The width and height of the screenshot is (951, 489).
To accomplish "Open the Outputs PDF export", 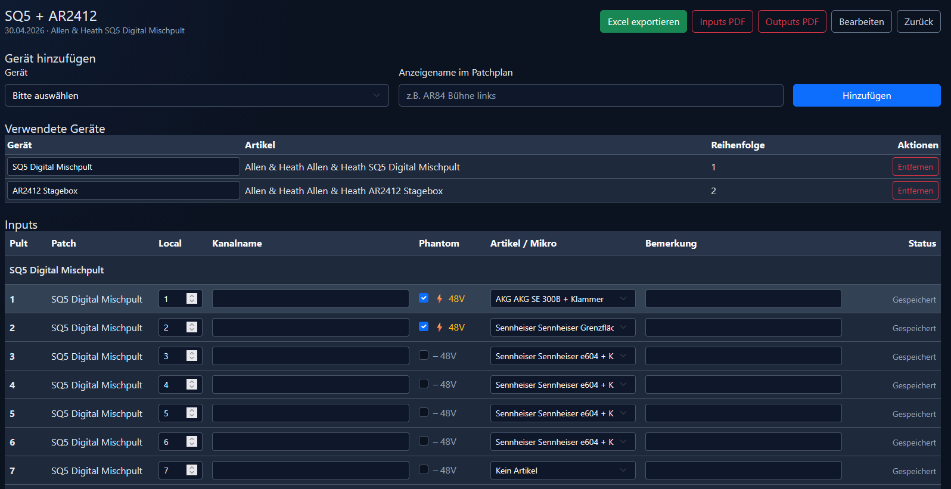I will point(792,21).
